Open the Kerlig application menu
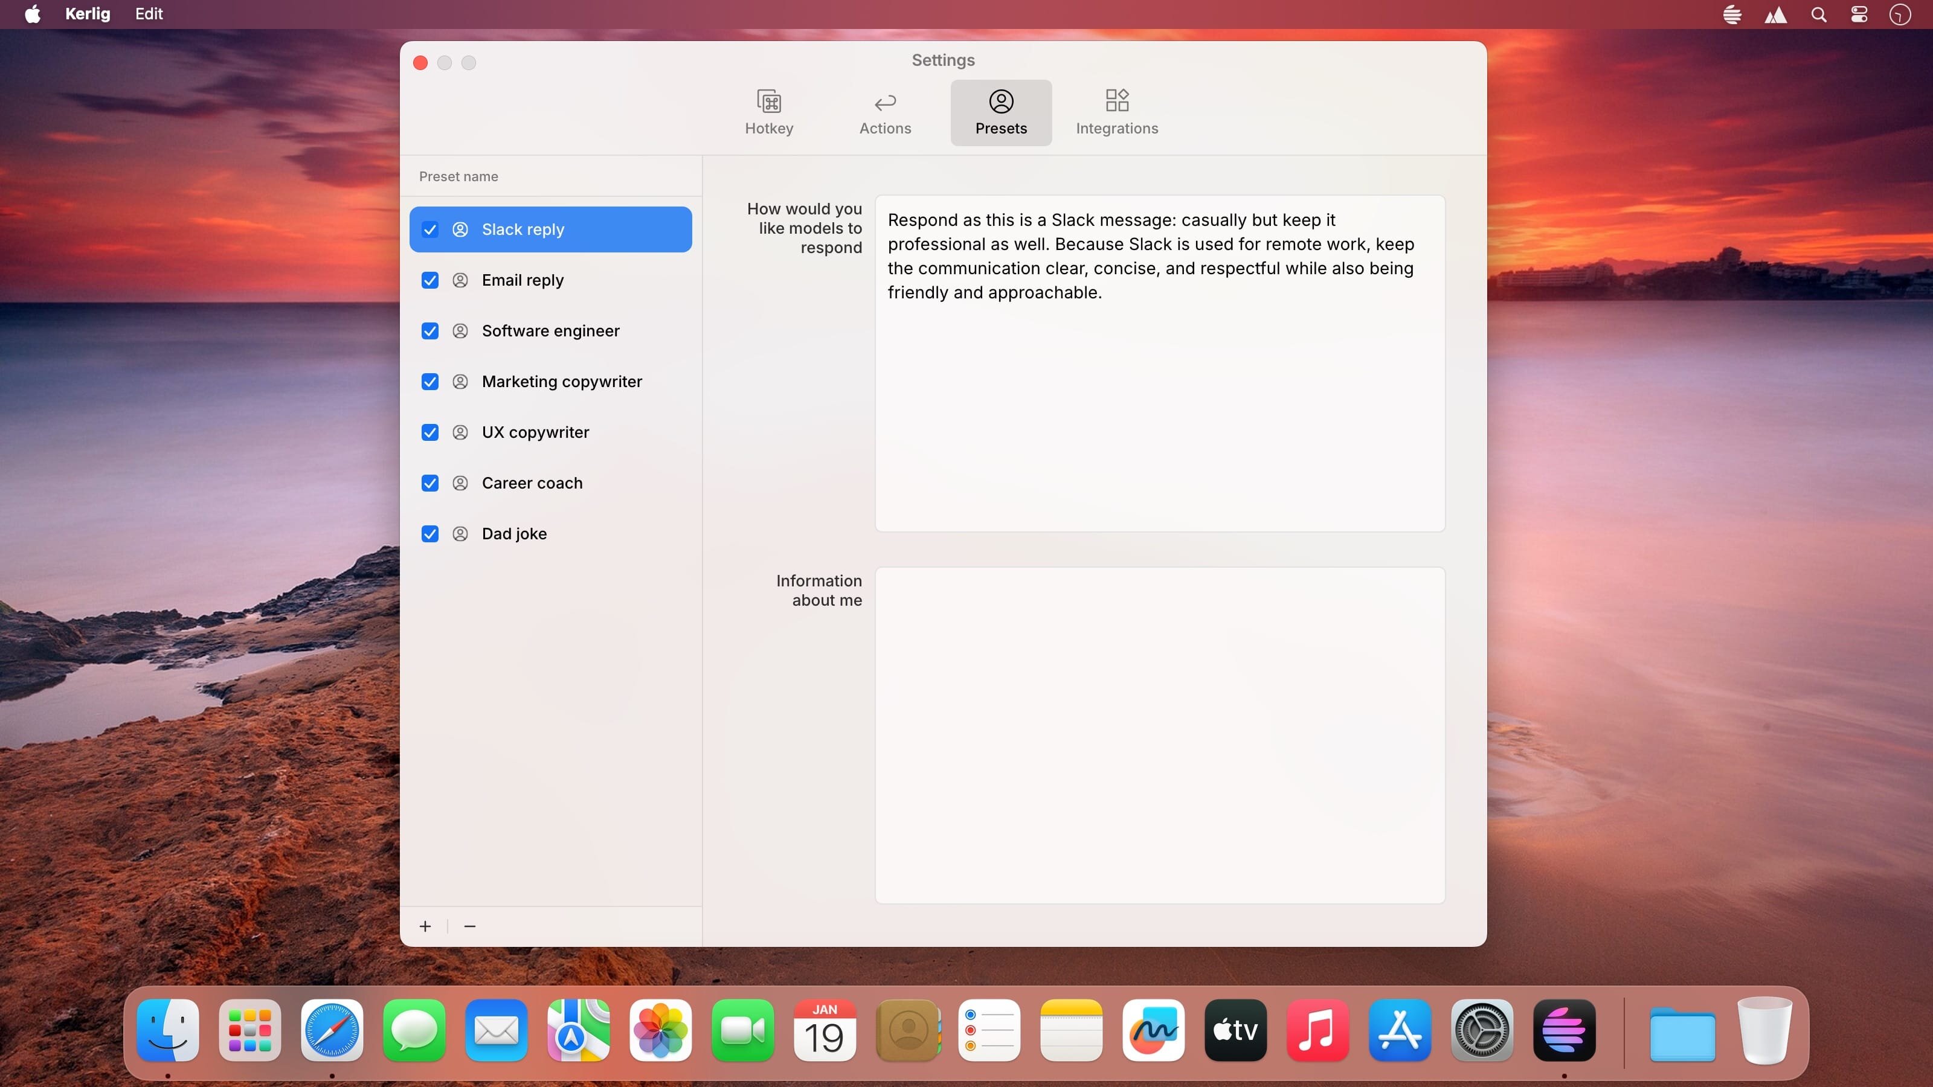 (x=87, y=14)
